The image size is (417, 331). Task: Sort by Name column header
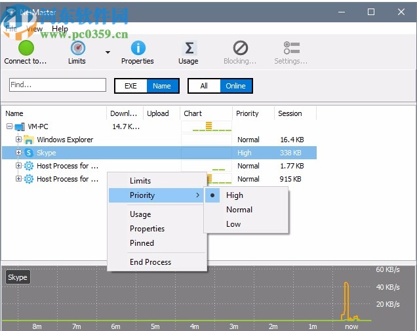coord(54,113)
